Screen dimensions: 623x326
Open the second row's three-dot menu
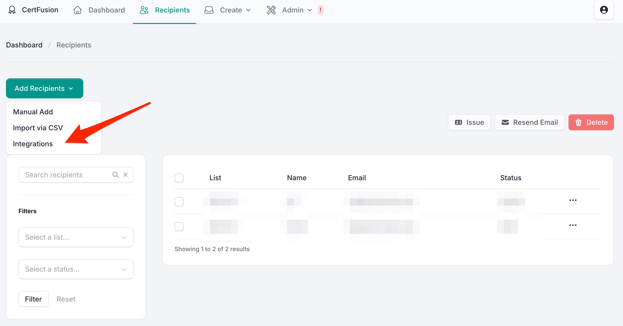pos(573,225)
